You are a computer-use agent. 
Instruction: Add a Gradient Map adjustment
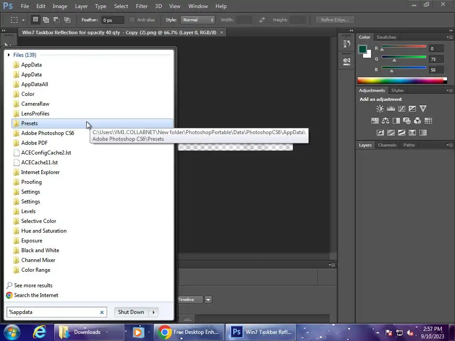click(x=423, y=133)
